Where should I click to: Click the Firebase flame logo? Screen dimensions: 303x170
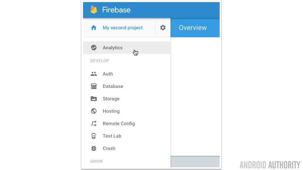point(94,10)
